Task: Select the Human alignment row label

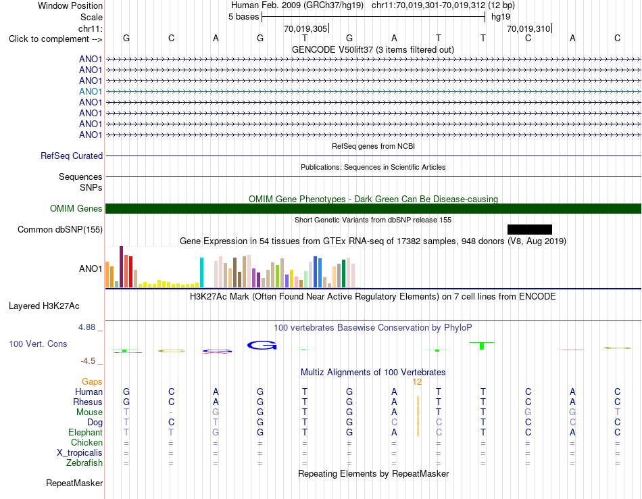Action: [x=89, y=391]
